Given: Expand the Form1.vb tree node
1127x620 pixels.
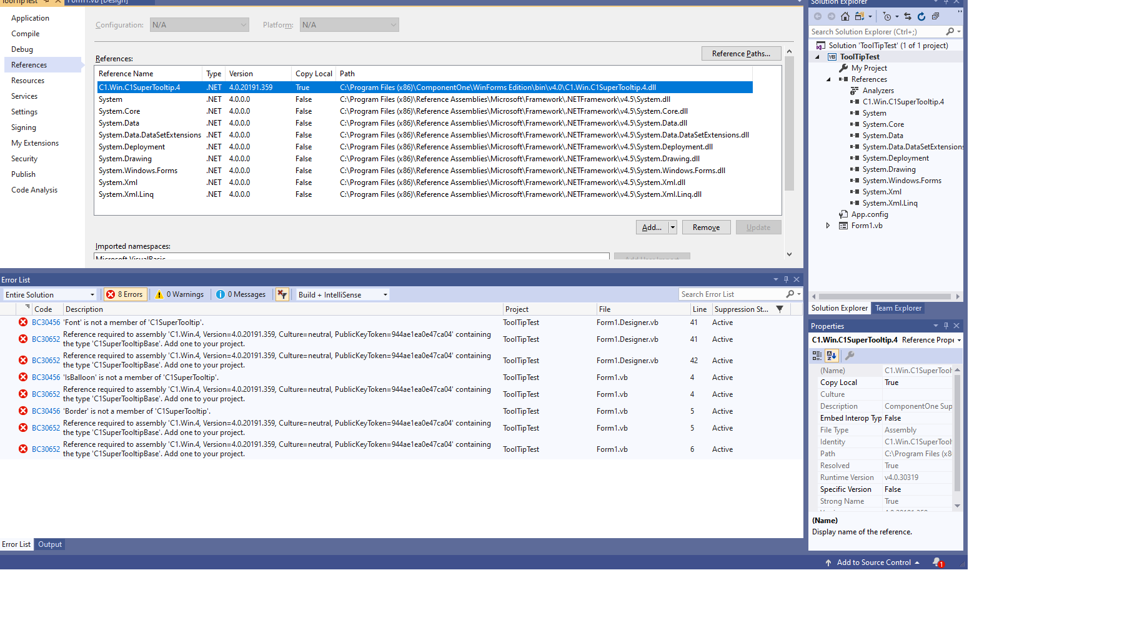Looking at the screenshot, I should [x=828, y=226].
